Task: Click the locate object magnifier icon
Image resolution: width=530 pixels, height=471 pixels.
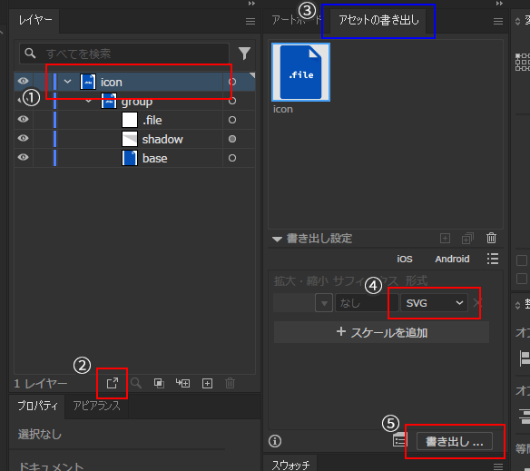Action: [136, 383]
